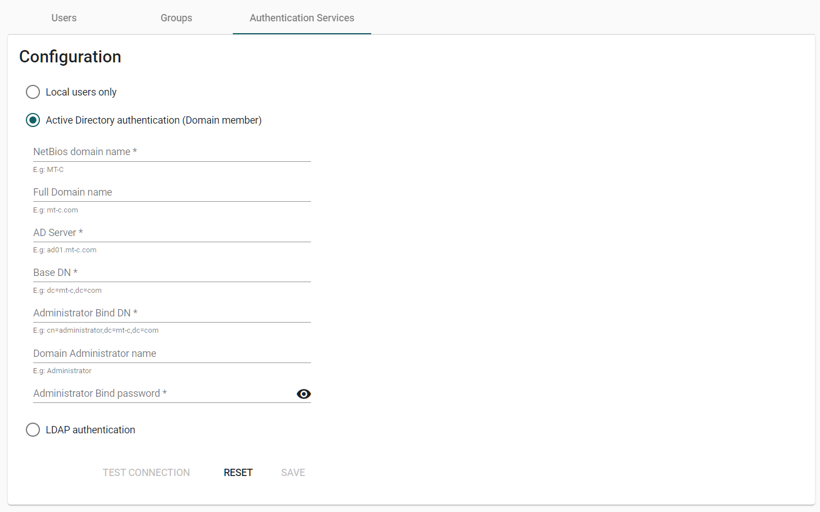The image size is (820, 512).
Task: Select Local users only option
Action: coord(33,92)
